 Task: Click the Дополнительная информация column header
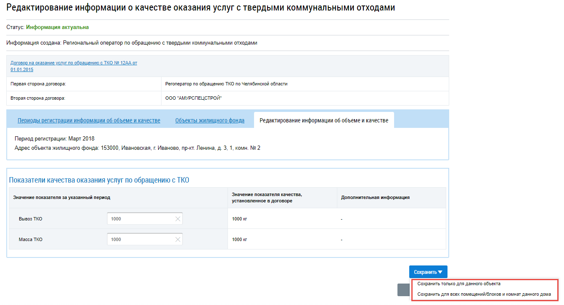[375, 197]
